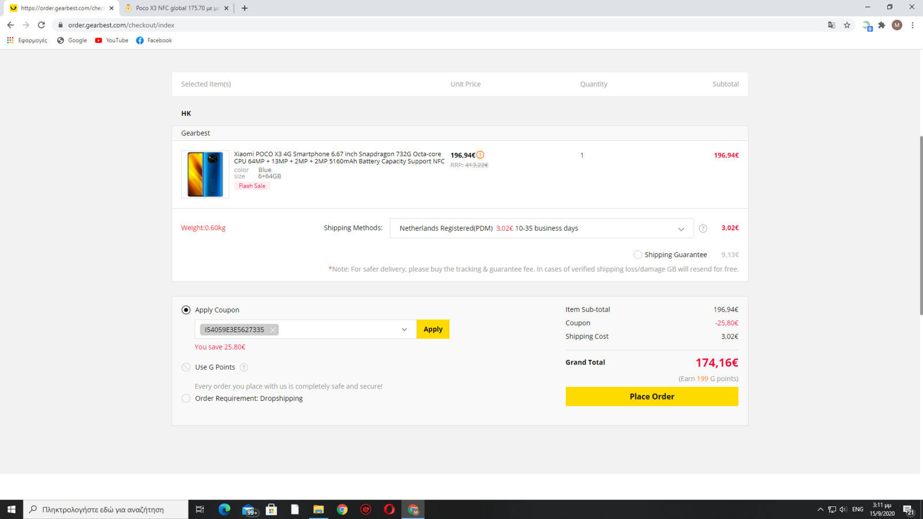Show hidden system tray icons
Screen dimensions: 923x519
point(820,509)
